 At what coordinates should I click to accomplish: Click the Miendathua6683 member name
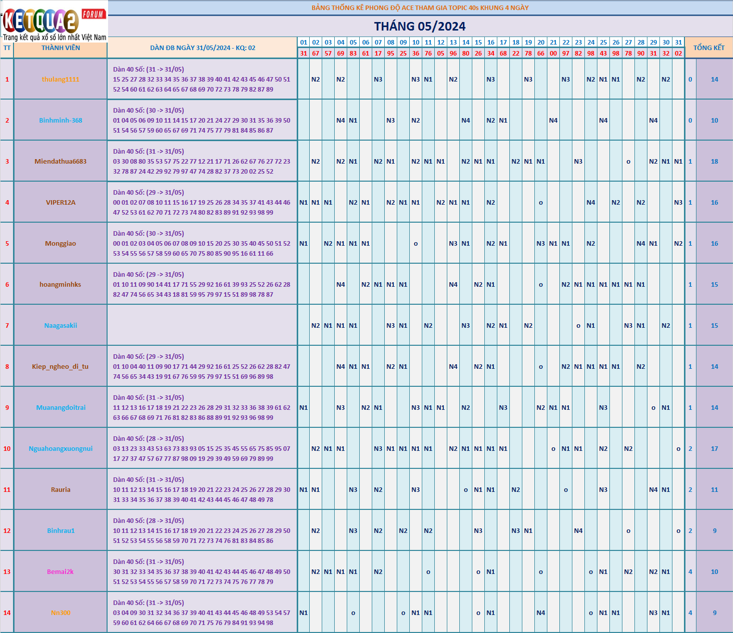click(61, 162)
